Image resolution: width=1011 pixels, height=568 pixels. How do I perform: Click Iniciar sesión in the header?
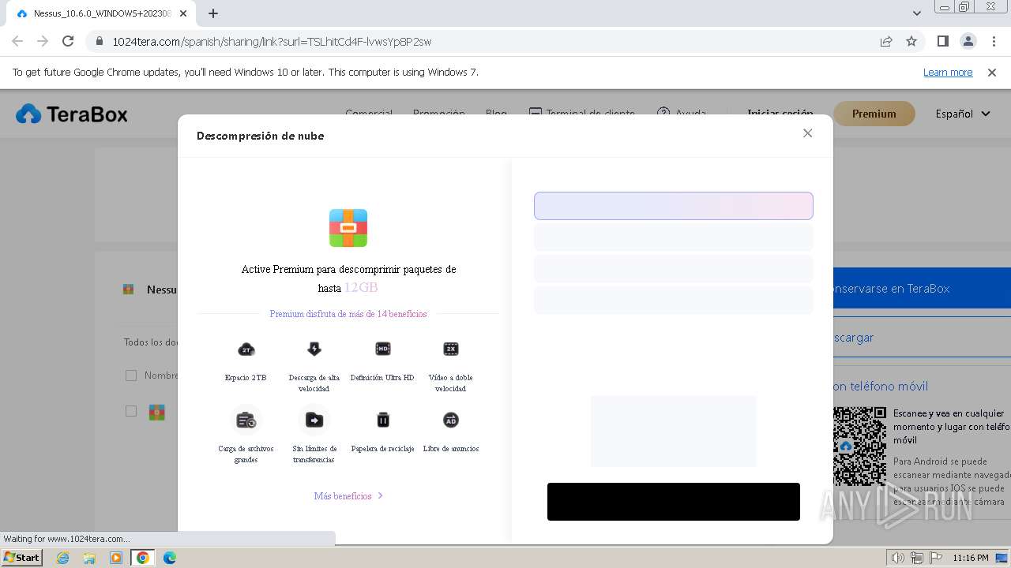(x=780, y=114)
